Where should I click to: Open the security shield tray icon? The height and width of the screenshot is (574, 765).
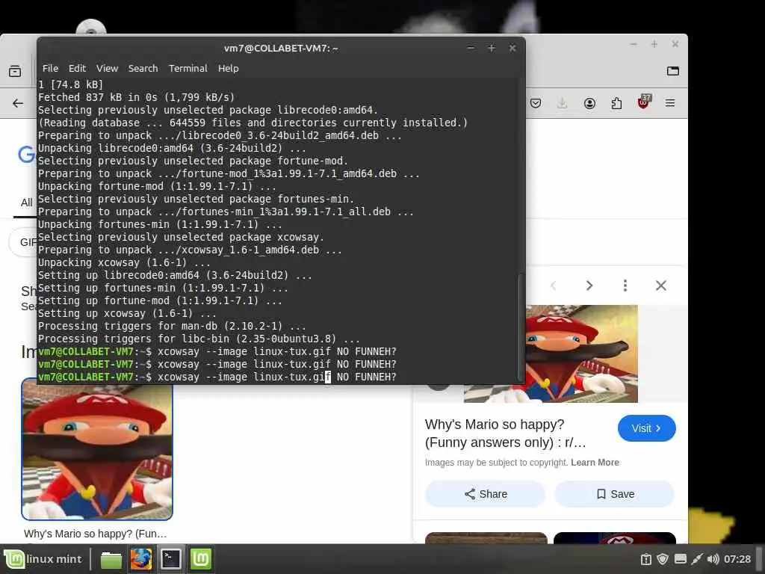(x=663, y=559)
